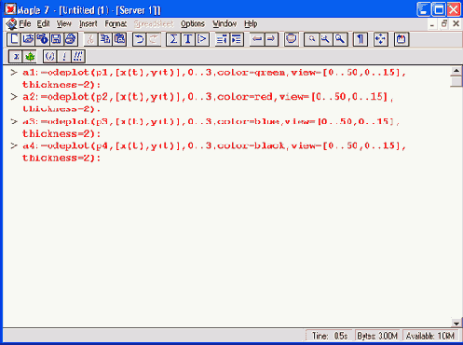Click the New worksheet icon

click(x=14, y=39)
